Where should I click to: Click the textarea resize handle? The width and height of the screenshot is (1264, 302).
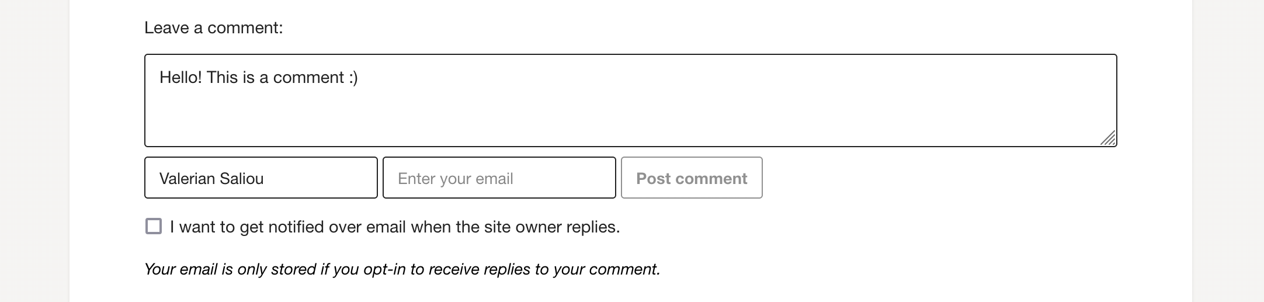tap(1108, 138)
